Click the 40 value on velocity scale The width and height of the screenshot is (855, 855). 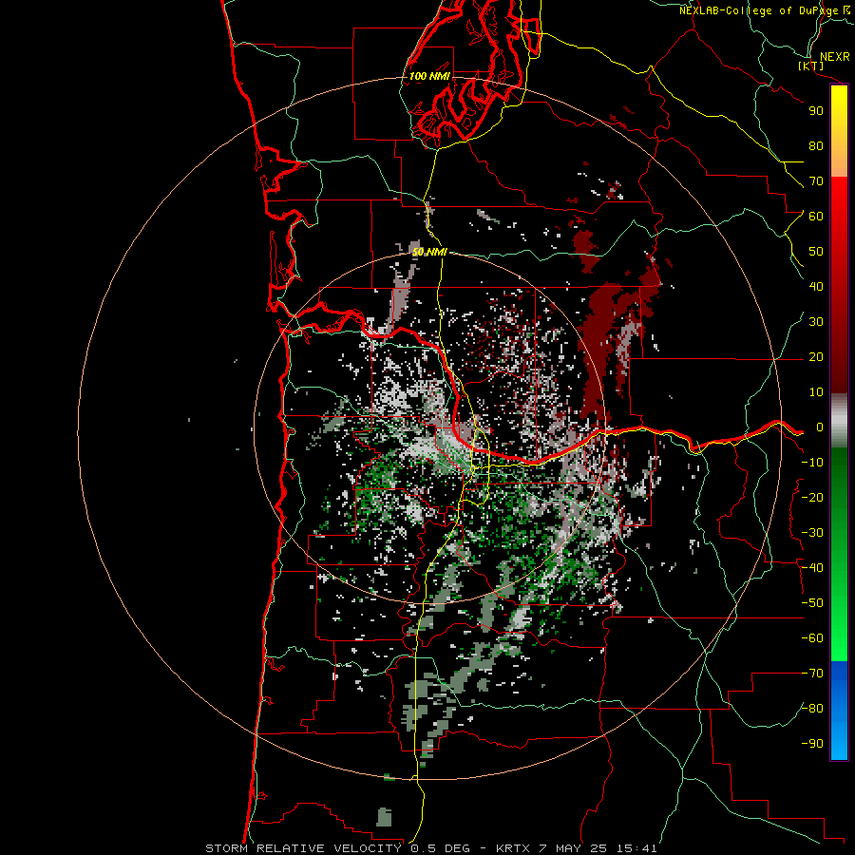(816, 287)
